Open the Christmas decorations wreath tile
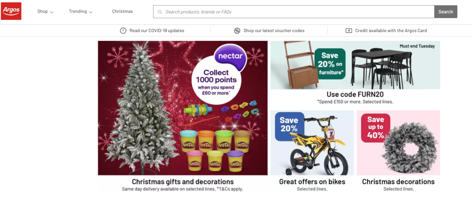The height and width of the screenshot is (202, 472). [398, 151]
